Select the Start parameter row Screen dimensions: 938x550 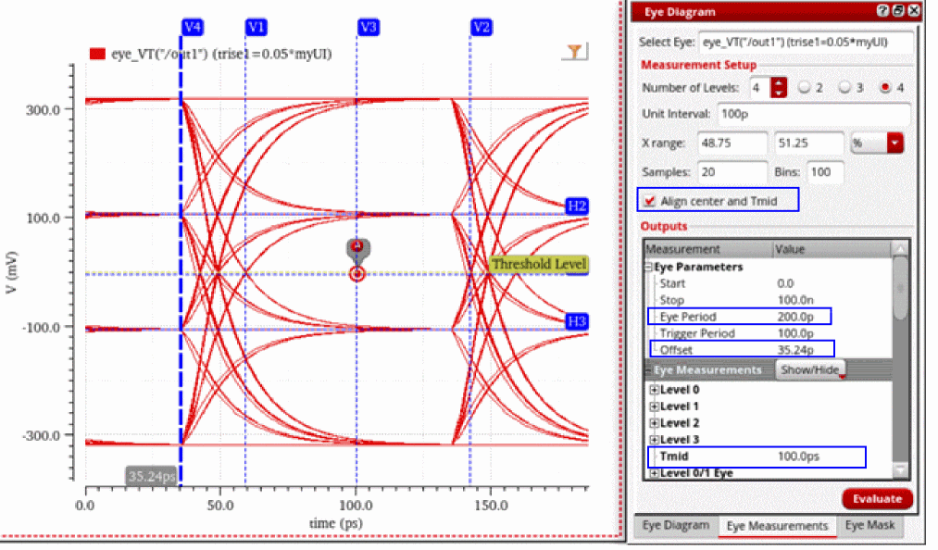click(x=769, y=283)
